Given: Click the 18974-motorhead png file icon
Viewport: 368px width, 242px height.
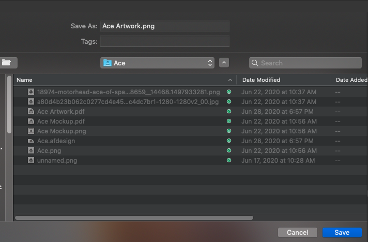Looking at the screenshot, I should 30,92.
